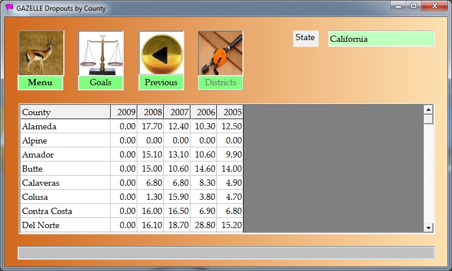Click Calaveras's 2006 value 8.30
This screenshot has width=452, height=271.
[203, 182]
